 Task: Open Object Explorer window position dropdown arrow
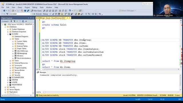[x=29, y=18]
